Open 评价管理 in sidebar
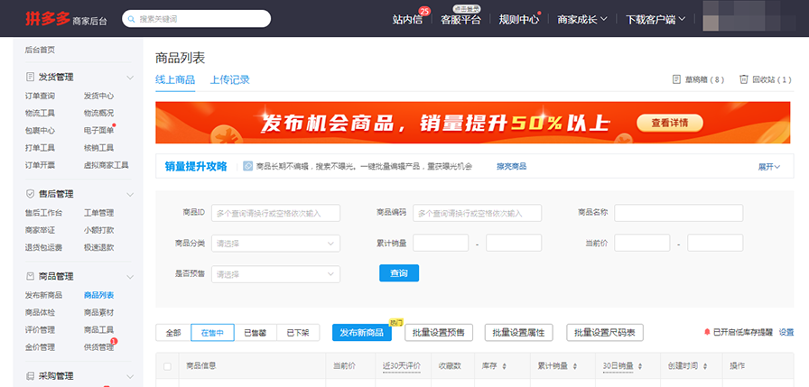The width and height of the screenshot is (809, 387). pyautogui.click(x=40, y=330)
